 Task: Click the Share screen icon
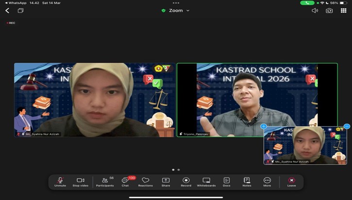166,181
